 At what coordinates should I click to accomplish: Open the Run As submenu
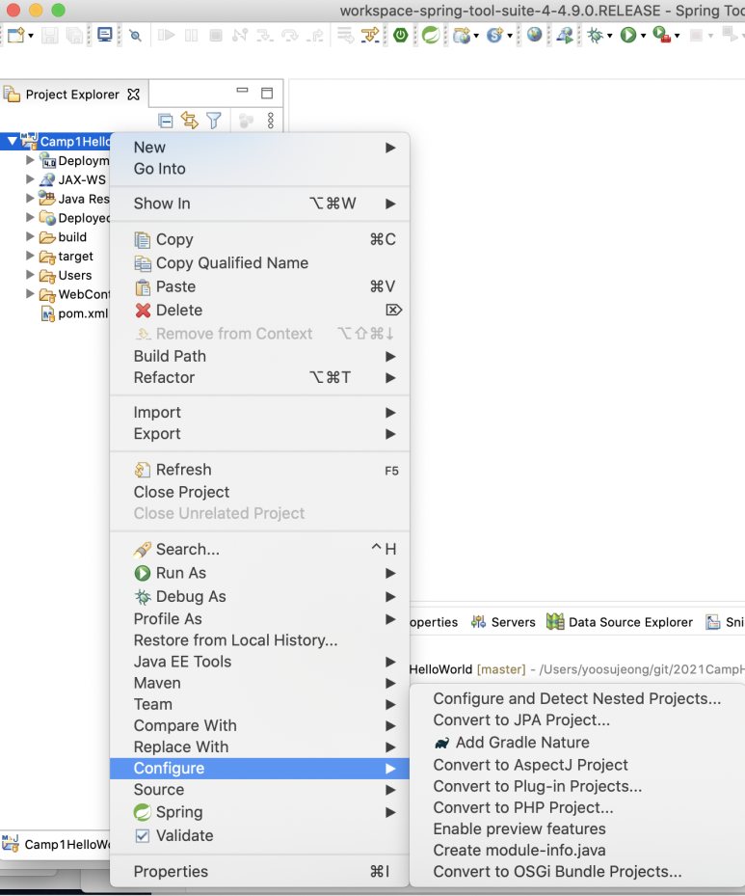tap(260, 573)
